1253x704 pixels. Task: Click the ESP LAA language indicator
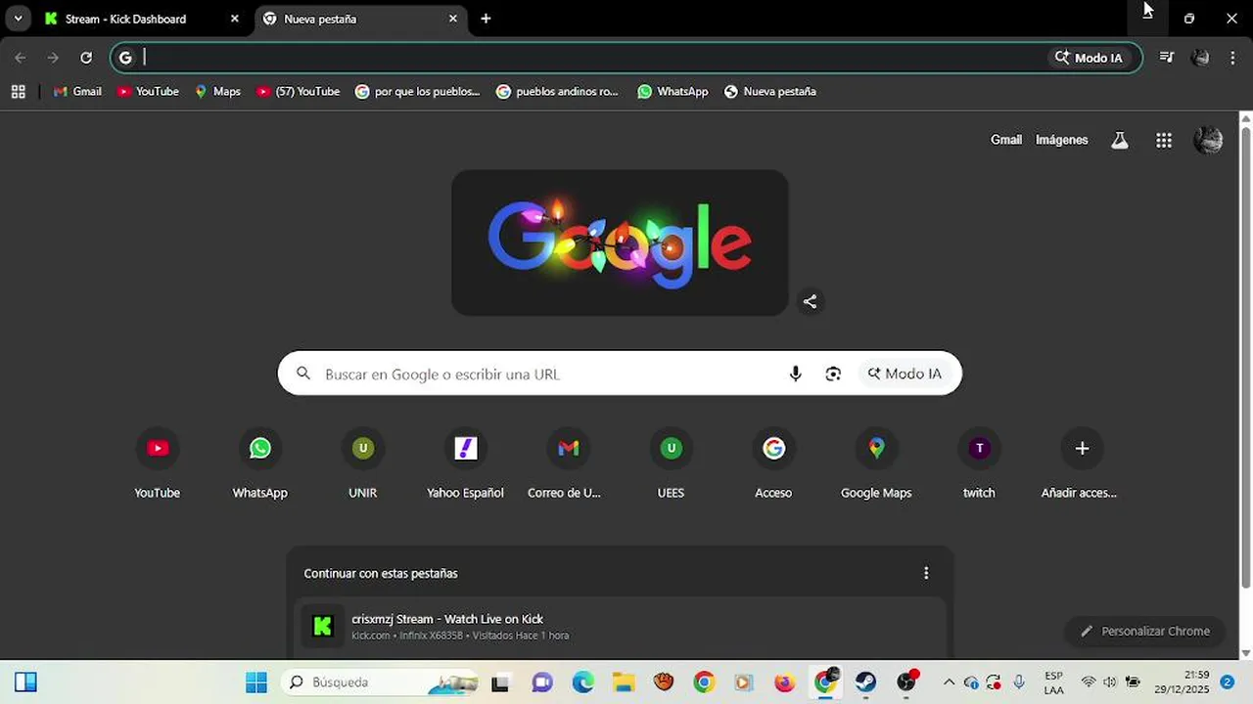(1053, 682)
